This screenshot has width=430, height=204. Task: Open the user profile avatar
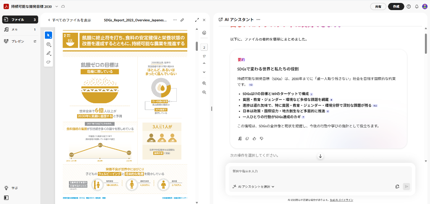click(x=425, y=7)
